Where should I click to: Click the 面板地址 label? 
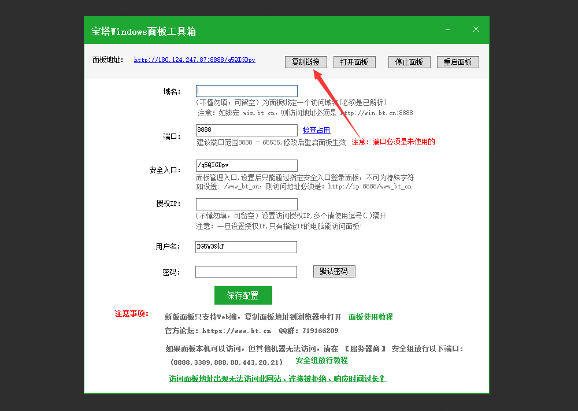pos(108,60)
